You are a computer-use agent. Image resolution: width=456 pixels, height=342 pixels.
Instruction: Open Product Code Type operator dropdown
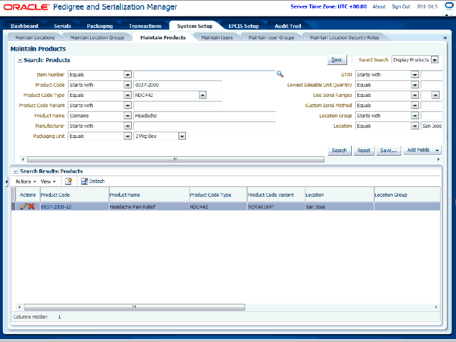[x=128, y=95]
